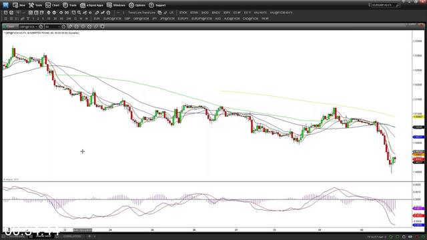The height and width of the screenshot is (240, 427).
Task: Click the eye icon in the main toolbar
Action: tap(61, 13)
